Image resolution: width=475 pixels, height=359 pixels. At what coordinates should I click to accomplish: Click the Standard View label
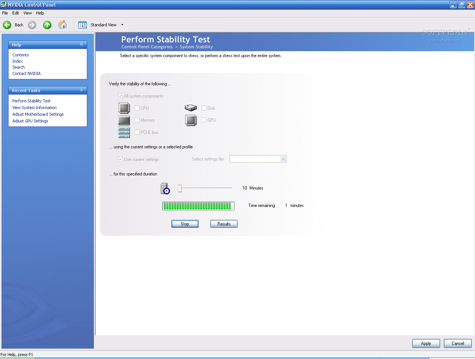click(x=104, y=25)
